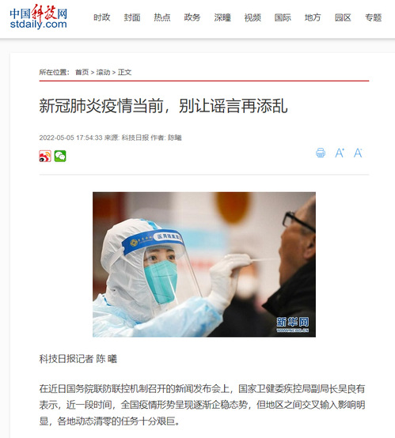Share article via WeChat icon
395x438 pixels.
(60, 156)
